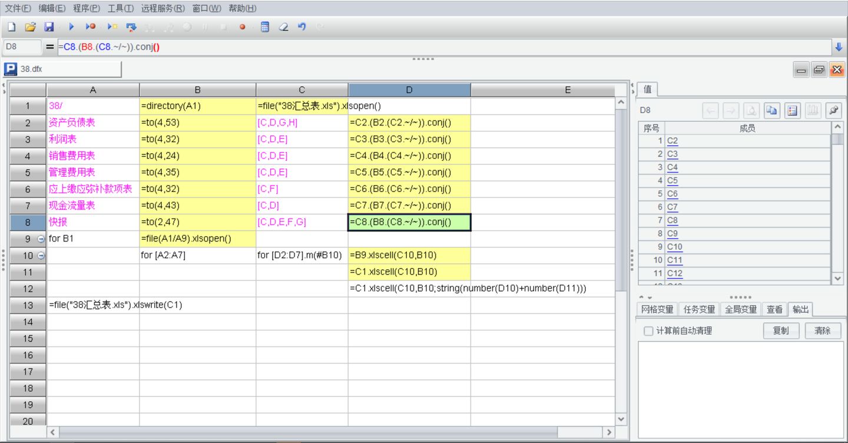Click the P icon on the 38.dfx tab
Image resolution: width=848 pixels, height=443 pixels.
11,70
